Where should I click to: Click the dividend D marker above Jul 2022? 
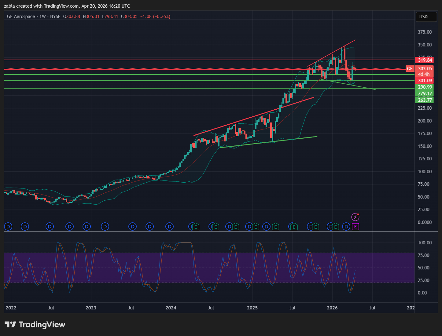pyautogui.click(x=50, y=226)
